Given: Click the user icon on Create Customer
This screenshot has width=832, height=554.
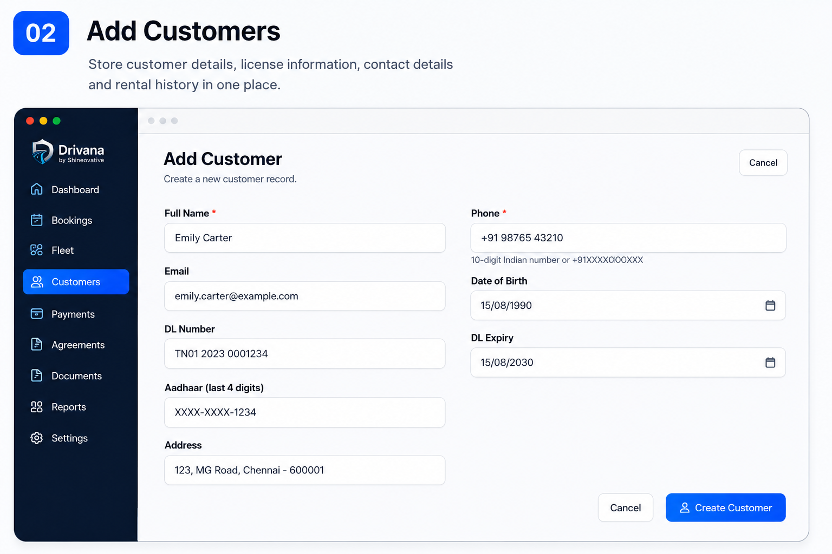Looking at the screenshot, I should [685, 507].
